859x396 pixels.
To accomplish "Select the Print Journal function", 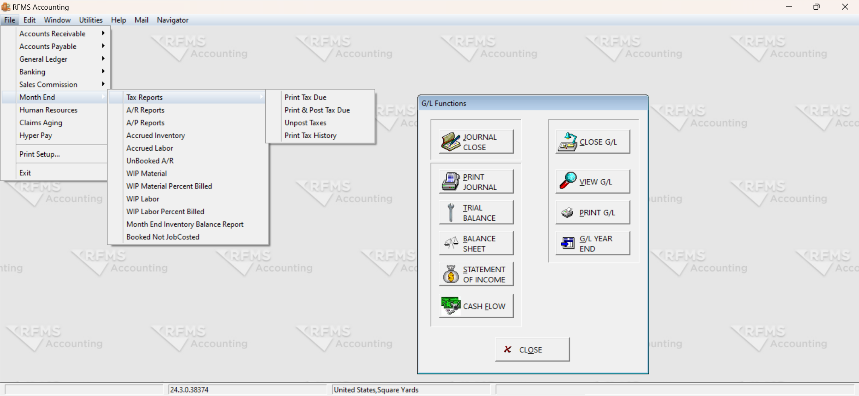I will 475,181.
